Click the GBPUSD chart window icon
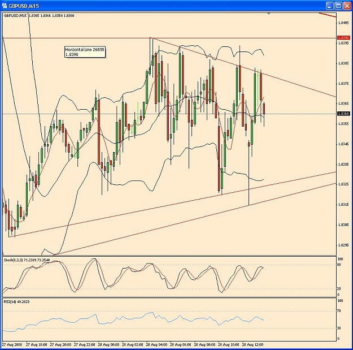This screenshot has width=353, height=350. pos(5,6)
